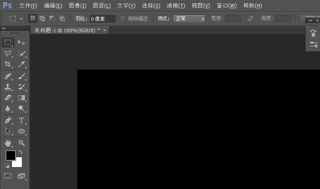Pick the Clone Stamp tool

pyautogui.click(x=8, y=87)
